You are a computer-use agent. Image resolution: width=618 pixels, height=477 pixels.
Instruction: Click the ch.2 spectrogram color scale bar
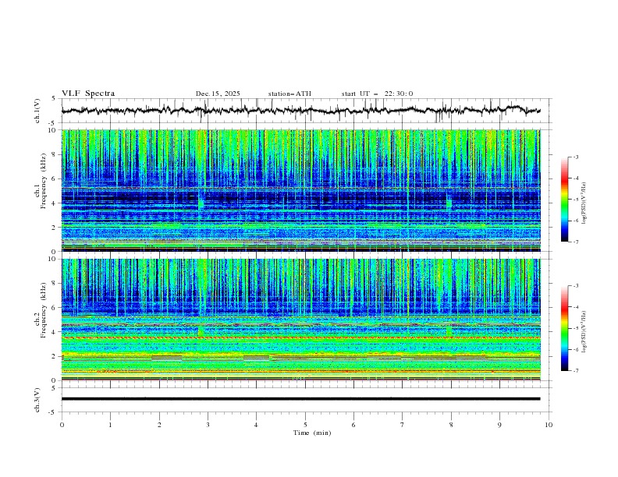point(565,328)
